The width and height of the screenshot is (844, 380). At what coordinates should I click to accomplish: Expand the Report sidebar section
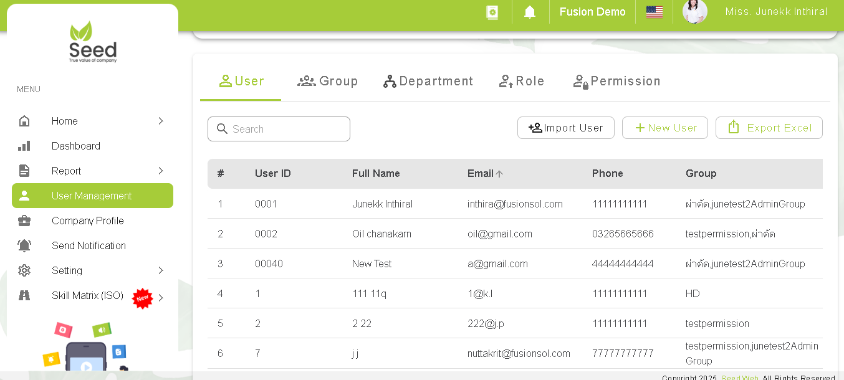pos(161,171)
